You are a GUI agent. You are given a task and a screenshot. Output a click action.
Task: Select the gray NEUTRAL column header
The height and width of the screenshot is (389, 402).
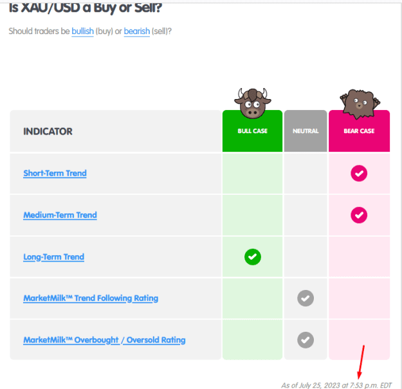coord(306,131)
